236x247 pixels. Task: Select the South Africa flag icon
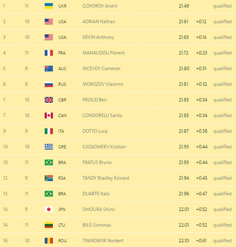[49, 178]
